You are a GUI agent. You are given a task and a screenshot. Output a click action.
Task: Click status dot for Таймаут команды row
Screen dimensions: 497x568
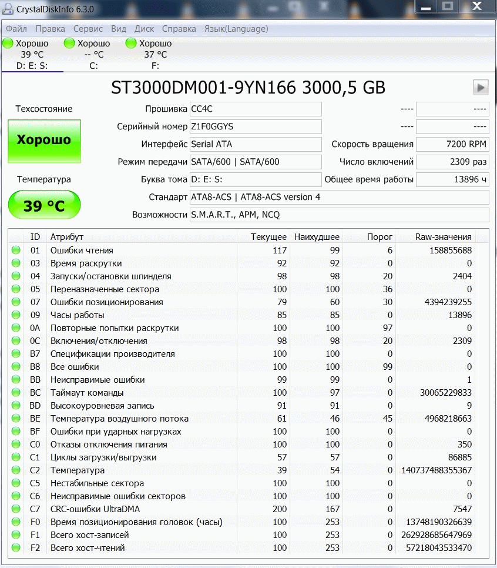pos(16,392)
